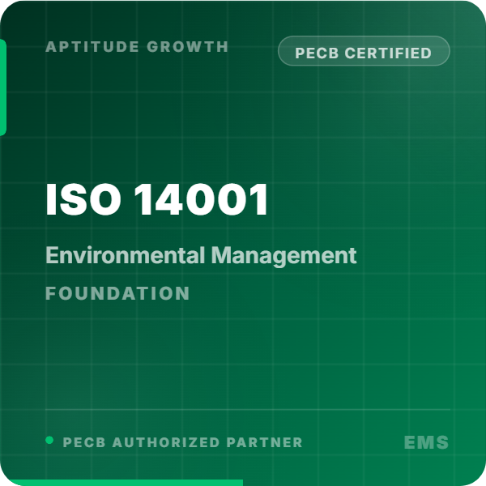Click the PECB AUTHORIZED PARTNER text

coord(182,442)
